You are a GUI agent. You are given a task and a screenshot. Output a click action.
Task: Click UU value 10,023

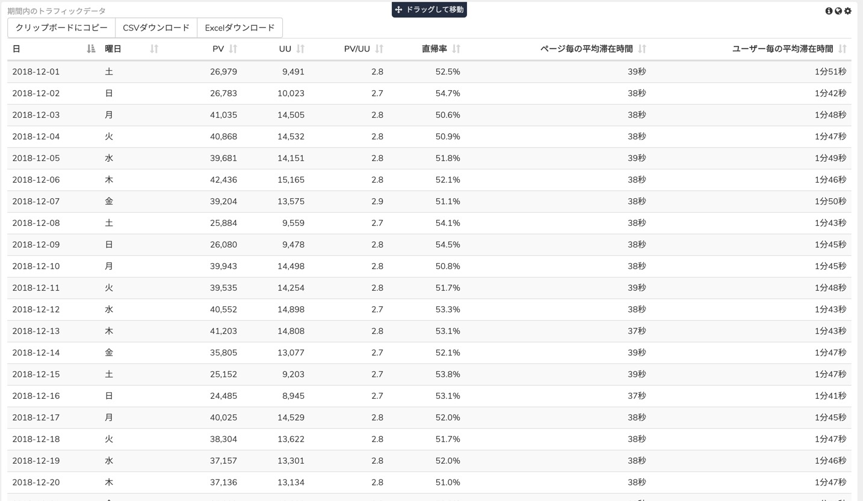[x=291, y=93]
